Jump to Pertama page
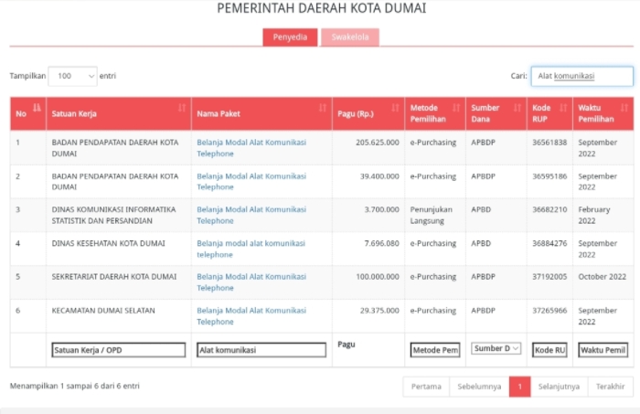This screenshot has width=640, height=414. 426,387
